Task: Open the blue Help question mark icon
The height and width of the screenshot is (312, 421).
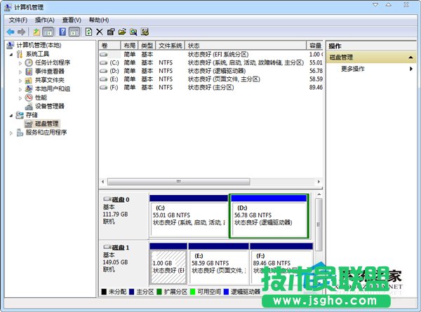Action: [x=62, y=32]
